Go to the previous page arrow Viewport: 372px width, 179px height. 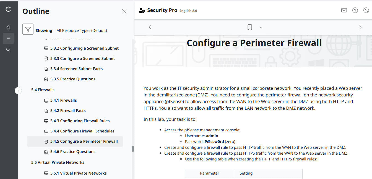coord(150,27)
